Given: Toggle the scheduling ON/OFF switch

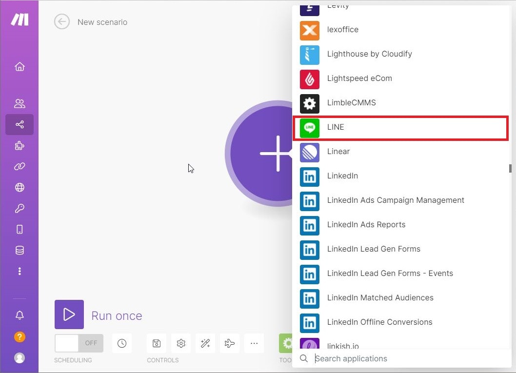Looking at the screenshot, I should click(x=79, y=343).
